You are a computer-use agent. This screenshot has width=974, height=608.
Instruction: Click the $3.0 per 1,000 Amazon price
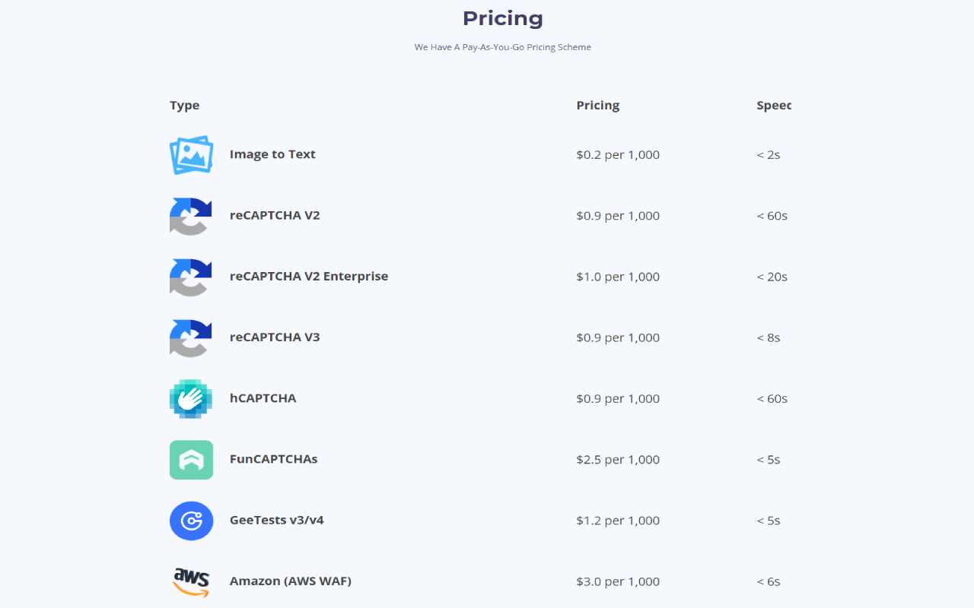tap(618, 581)
